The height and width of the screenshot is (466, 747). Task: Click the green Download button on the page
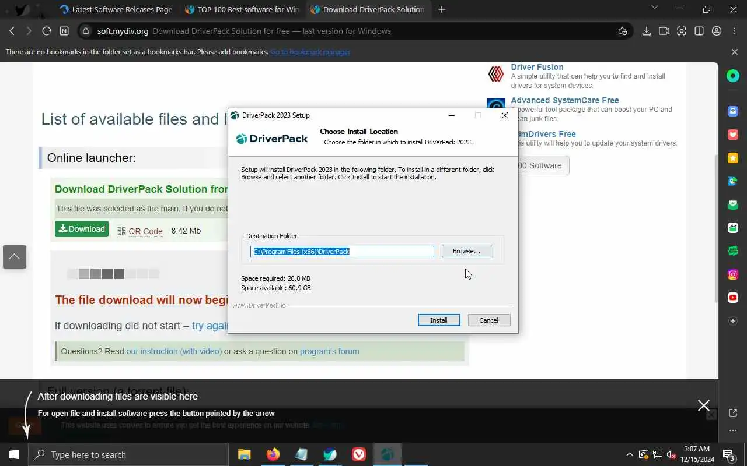tap(82, 229)
